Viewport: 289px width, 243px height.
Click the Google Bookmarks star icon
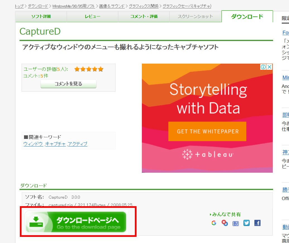click(224, 223)
